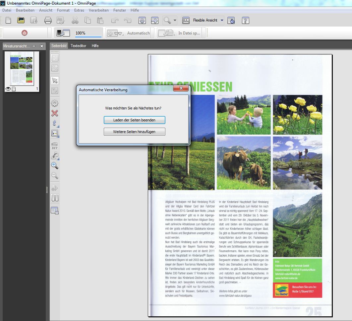Click the red X delete zone tool
Viewport: 352px width, 321px height.
coord(55,113)
